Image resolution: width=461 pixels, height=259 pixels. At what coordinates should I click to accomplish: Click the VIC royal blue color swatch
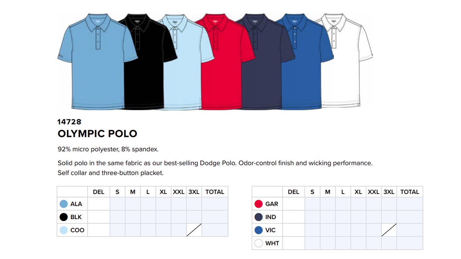pos(259,230)
